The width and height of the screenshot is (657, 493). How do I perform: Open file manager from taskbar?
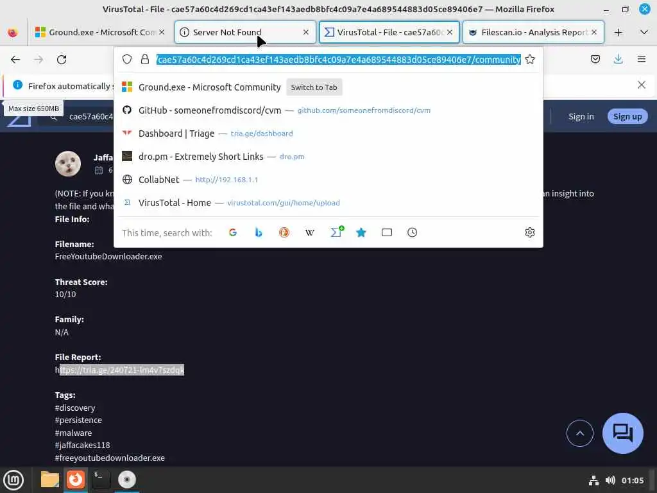click(x=50, y=480)
